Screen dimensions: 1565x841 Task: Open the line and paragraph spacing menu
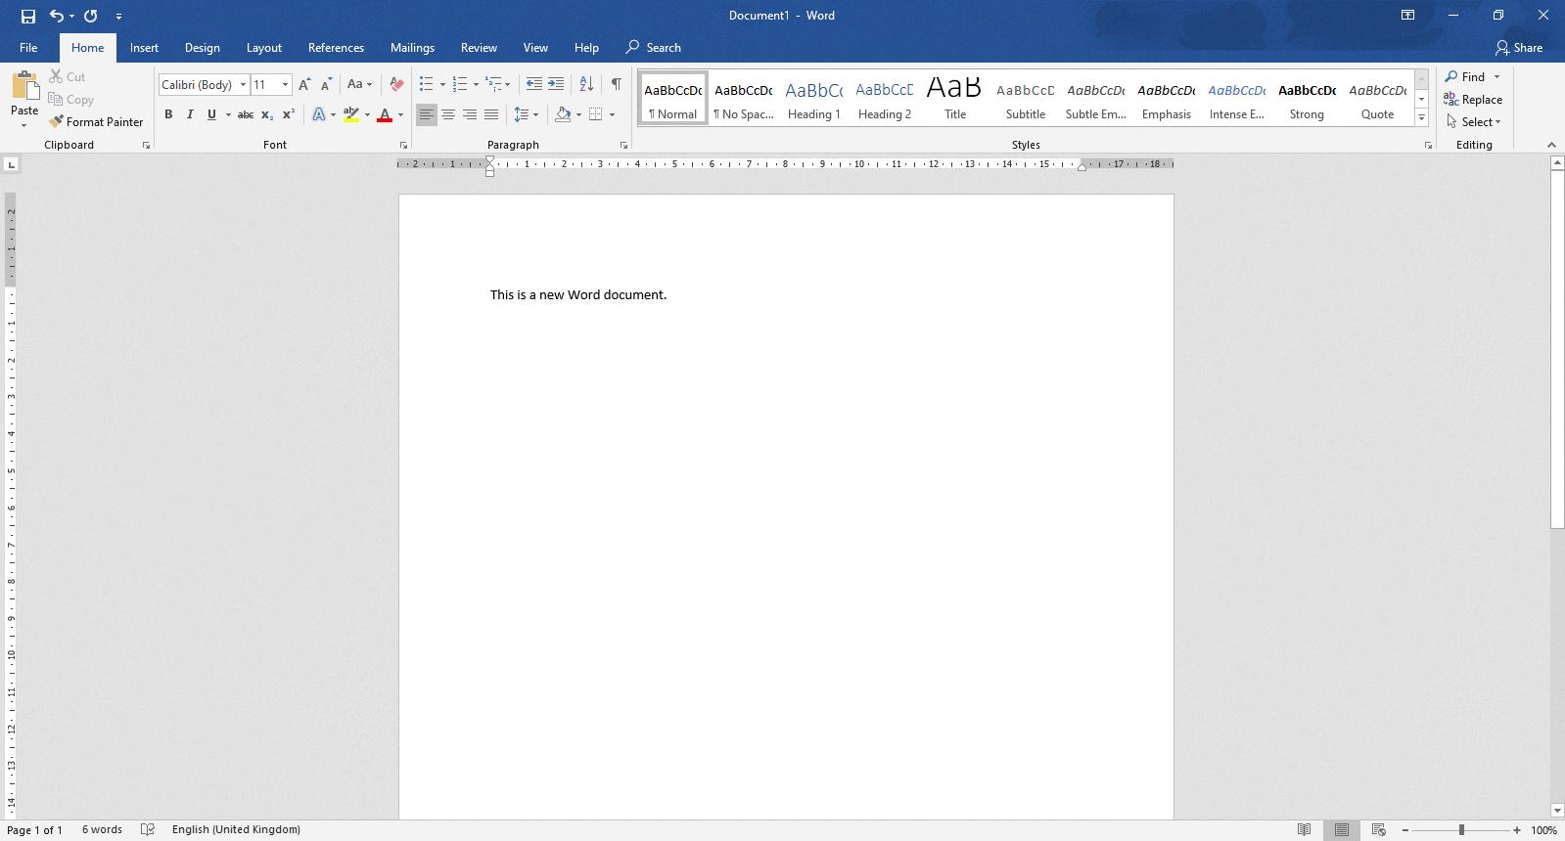526,114
